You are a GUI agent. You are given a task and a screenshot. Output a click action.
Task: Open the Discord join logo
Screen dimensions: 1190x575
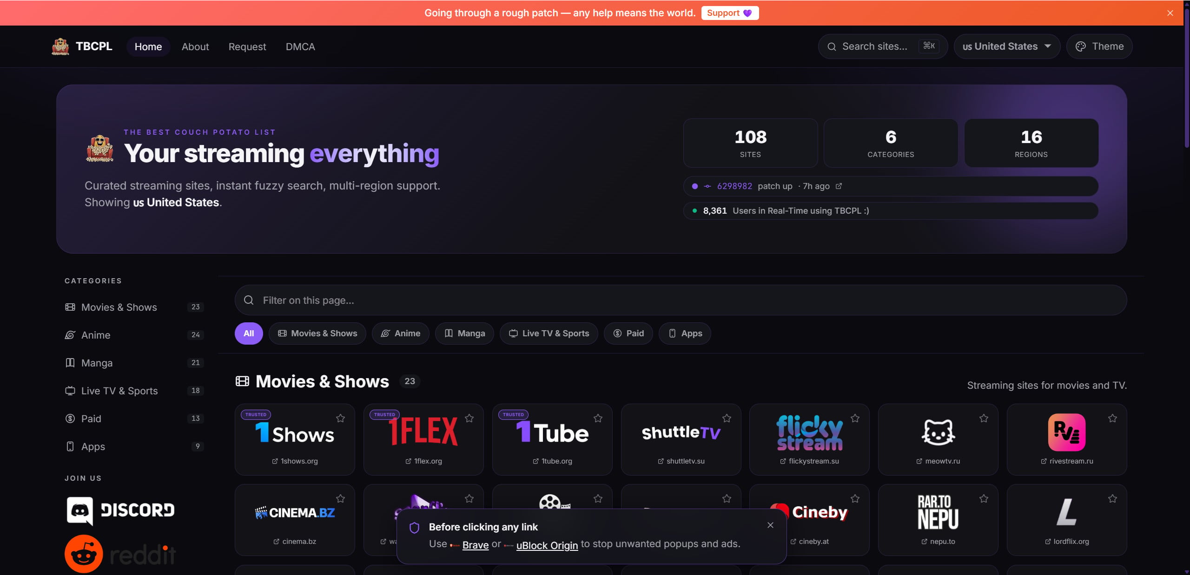120,510
